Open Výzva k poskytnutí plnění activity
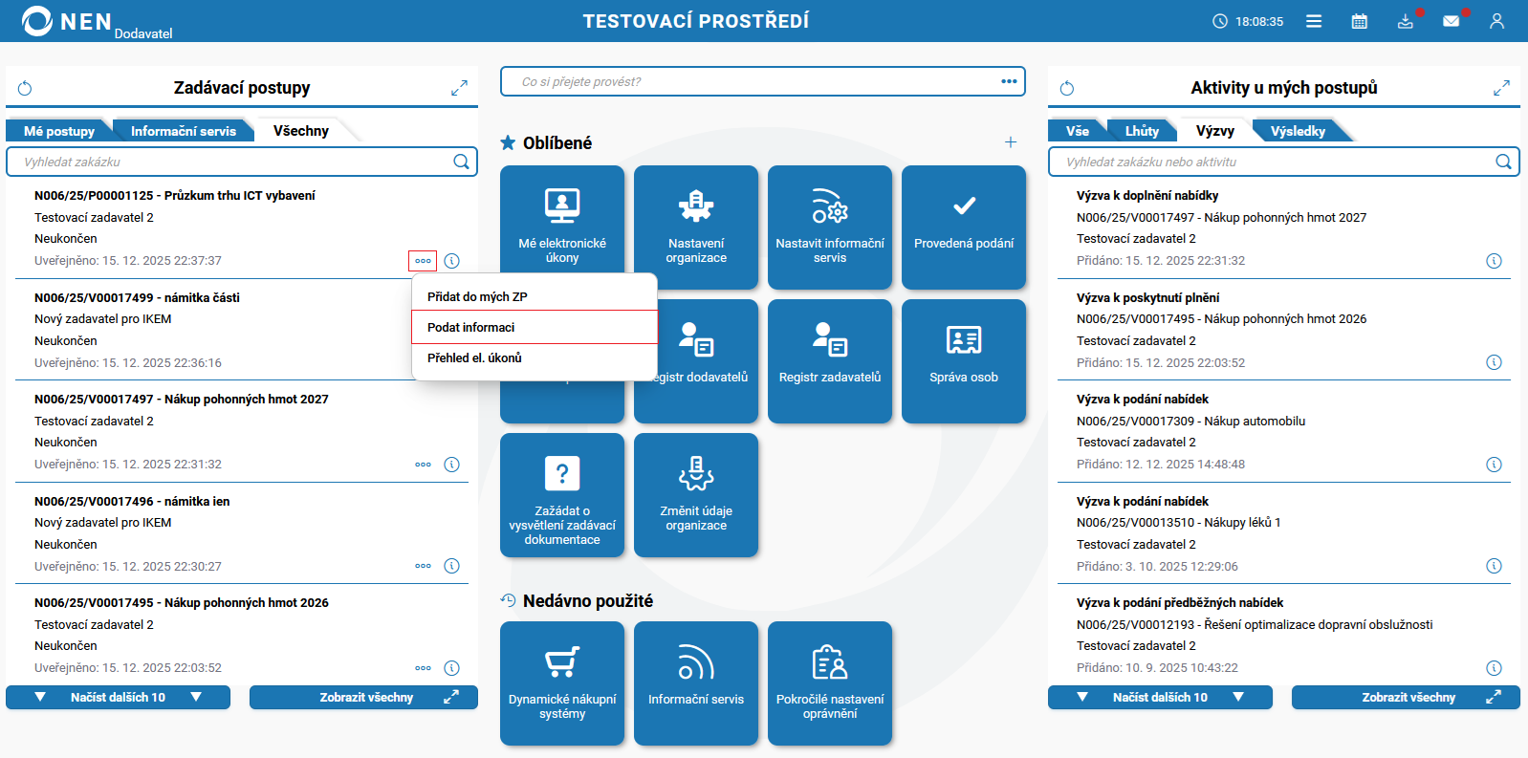This screenshot has width=1528, height=758. [1147, 297]
